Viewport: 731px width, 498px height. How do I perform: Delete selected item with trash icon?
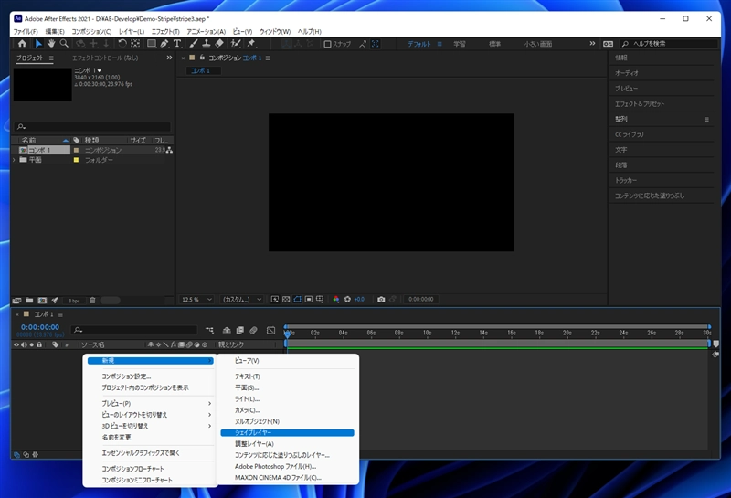(91, 300)
